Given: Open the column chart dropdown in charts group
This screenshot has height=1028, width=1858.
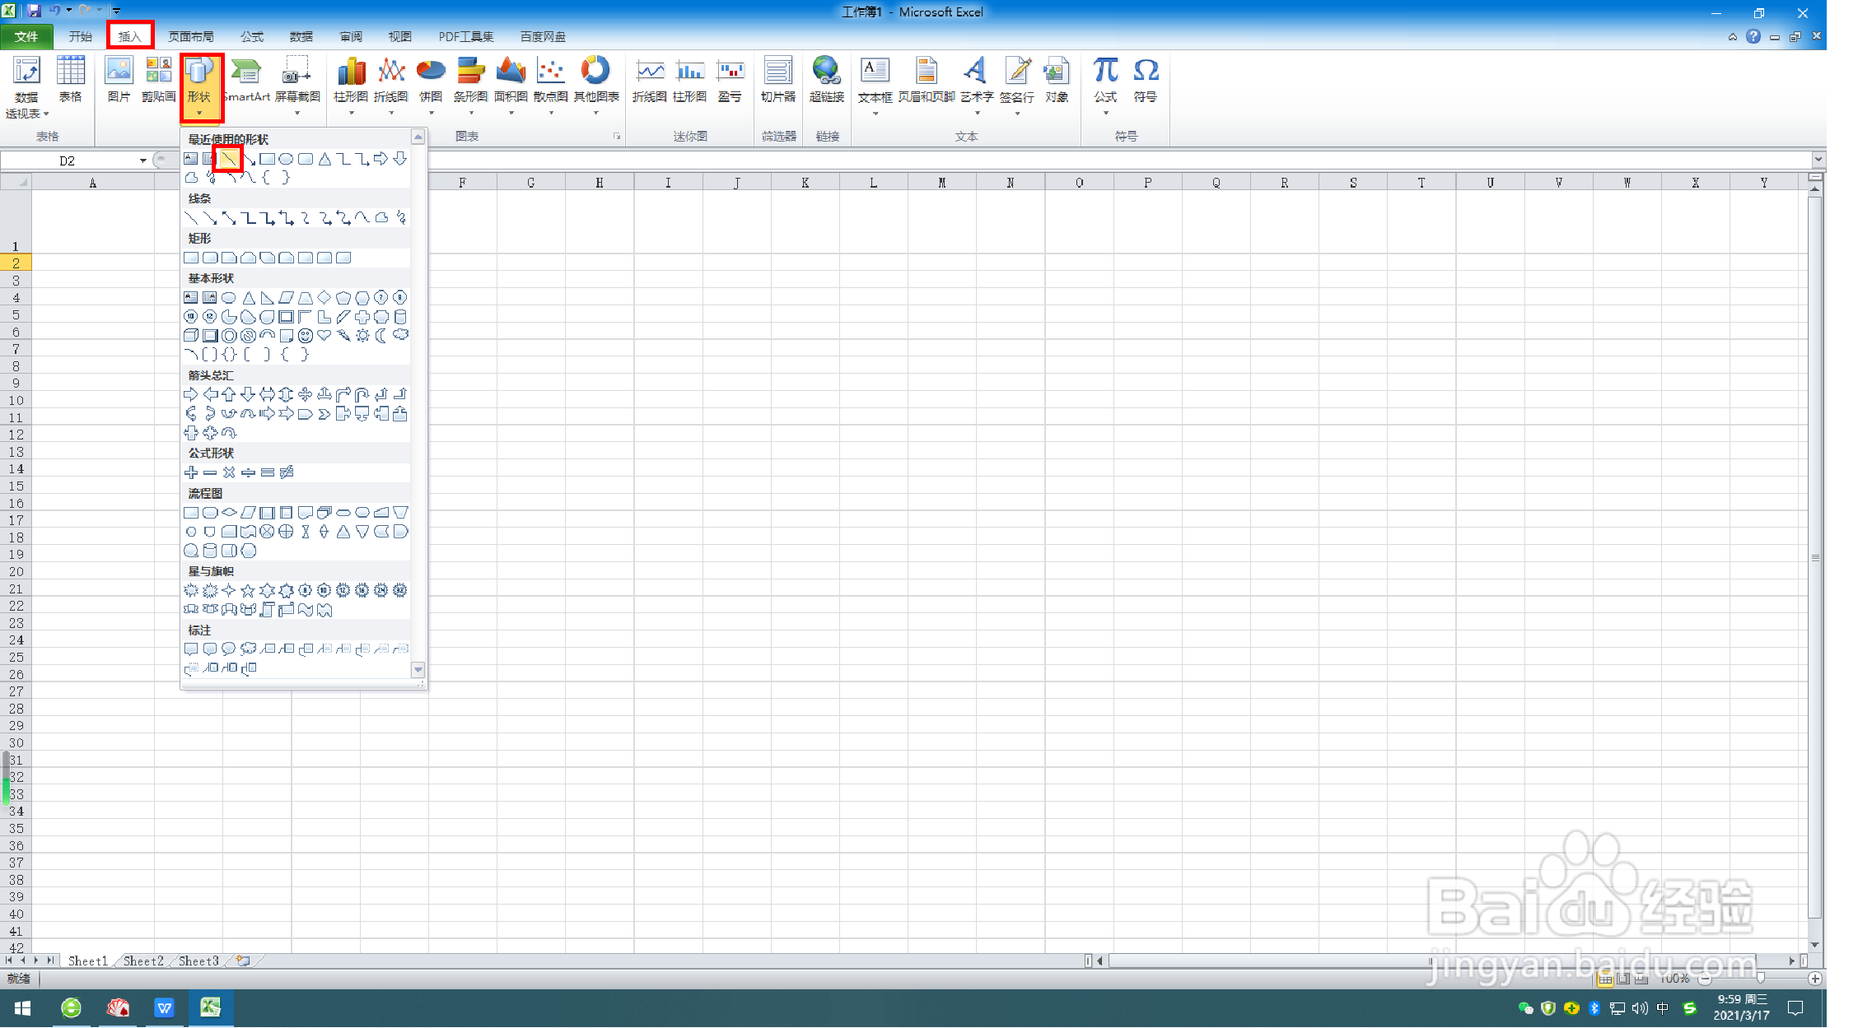Looking at the screenshot, I should pyautogui.click(x=351, y=86).
